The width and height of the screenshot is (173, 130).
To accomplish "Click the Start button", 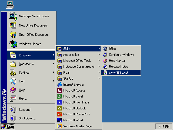I will coord(8,126).
